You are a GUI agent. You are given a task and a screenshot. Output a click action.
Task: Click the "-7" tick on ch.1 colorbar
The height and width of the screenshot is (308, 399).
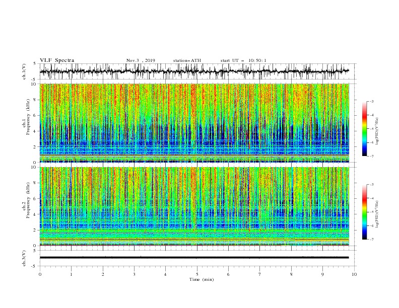pos(371,156)
